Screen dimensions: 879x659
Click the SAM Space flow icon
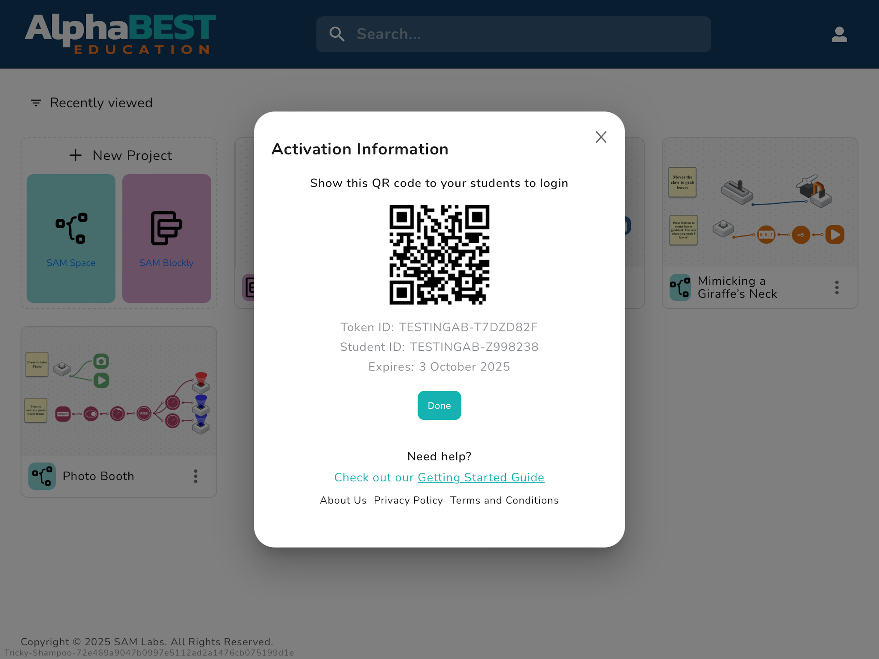click(x=72, y=228)
